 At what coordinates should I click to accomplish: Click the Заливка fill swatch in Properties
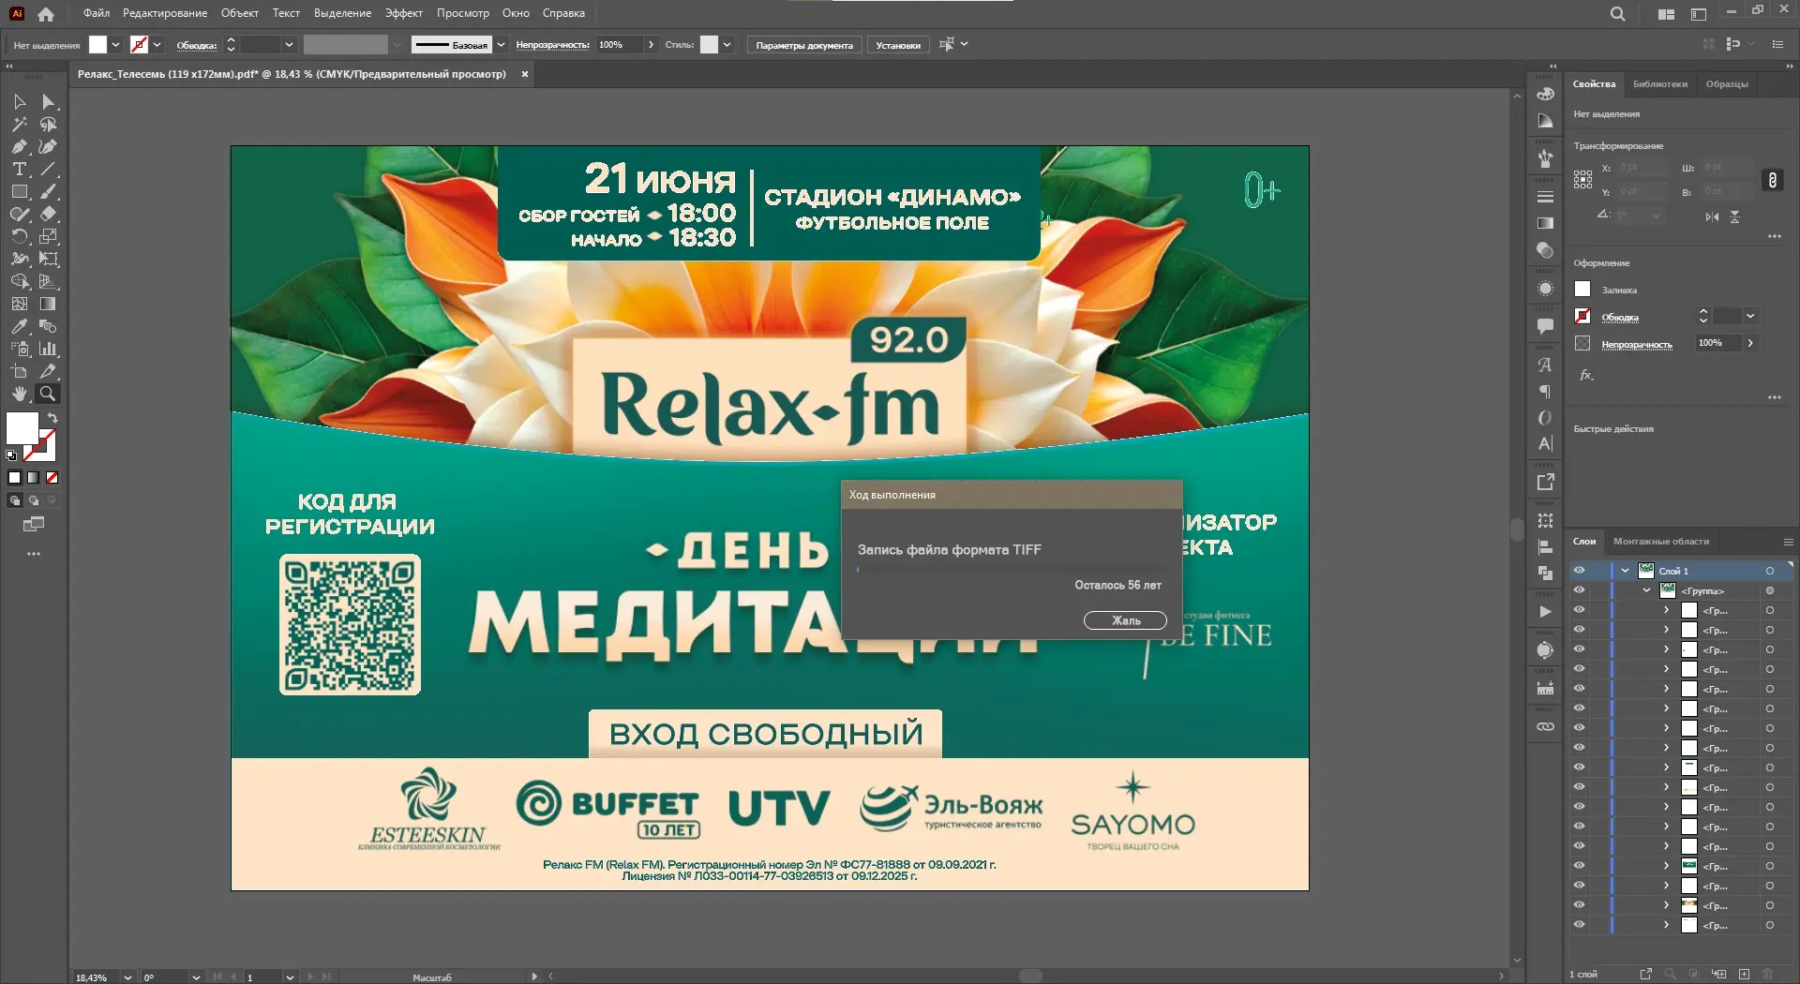1582,290
